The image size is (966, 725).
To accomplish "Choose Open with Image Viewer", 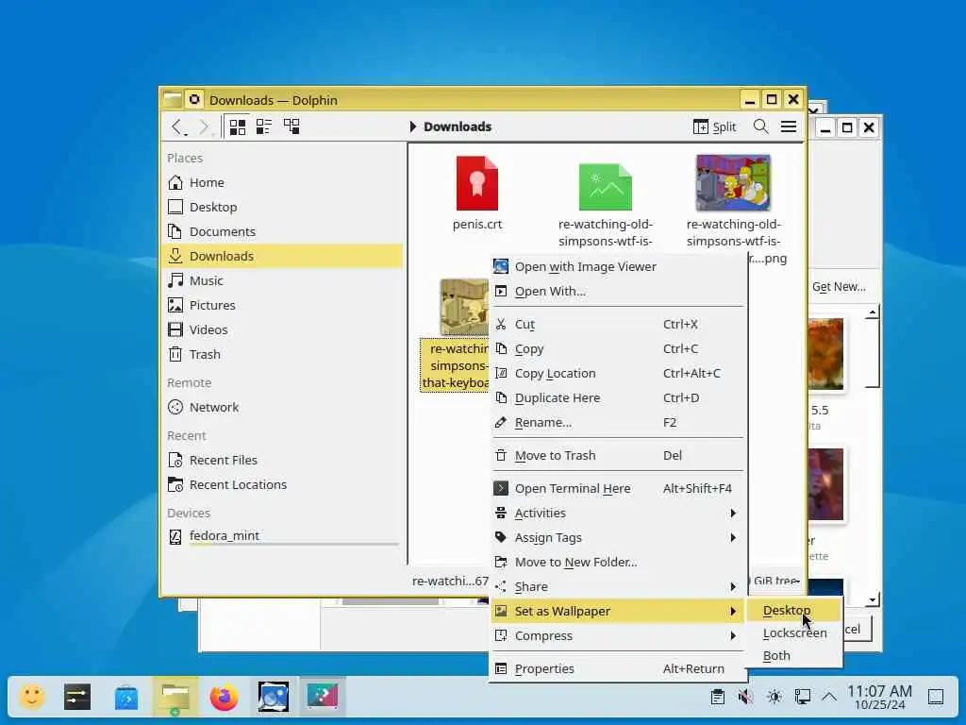I will 618,266.
